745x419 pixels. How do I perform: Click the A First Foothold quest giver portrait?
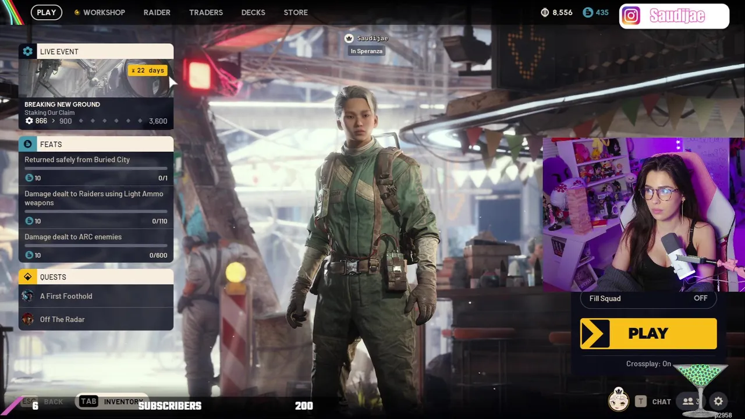[x=27, y=296]
